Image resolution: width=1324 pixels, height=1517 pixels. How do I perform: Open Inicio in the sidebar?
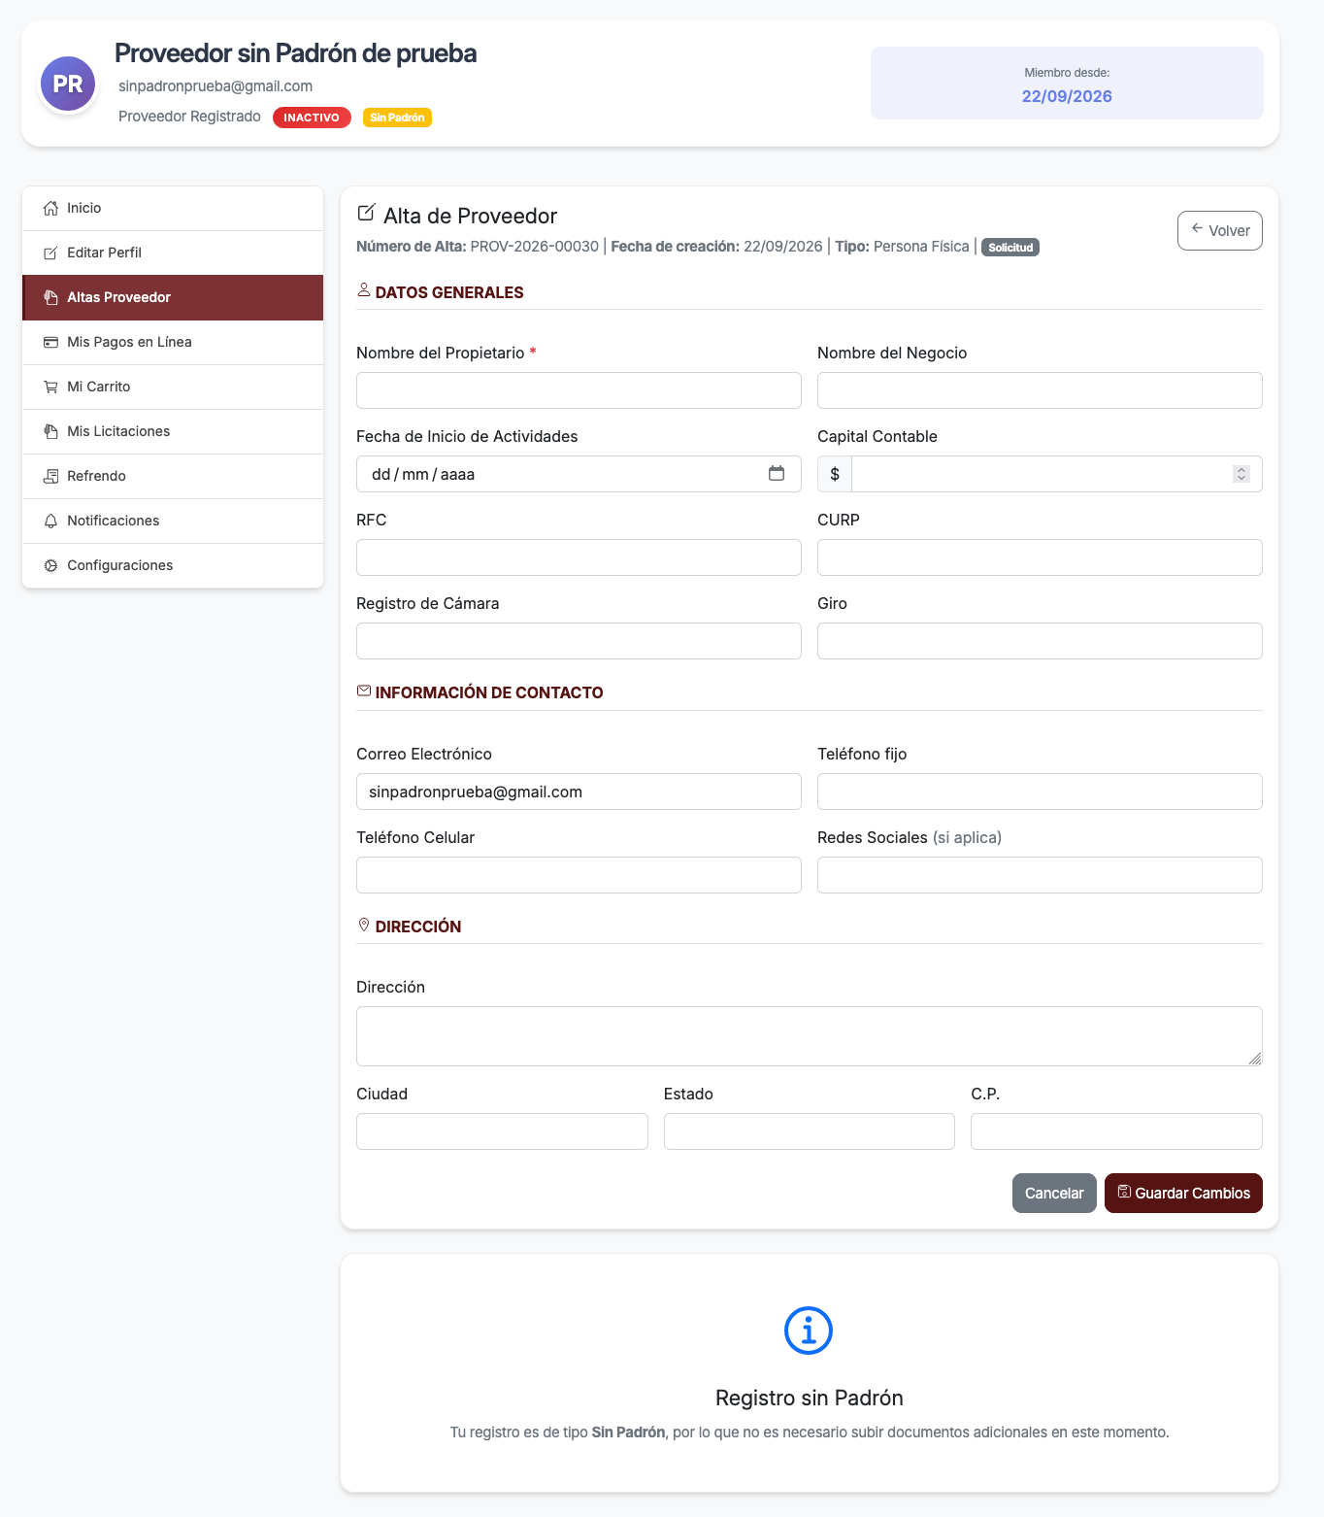point(173,208)
